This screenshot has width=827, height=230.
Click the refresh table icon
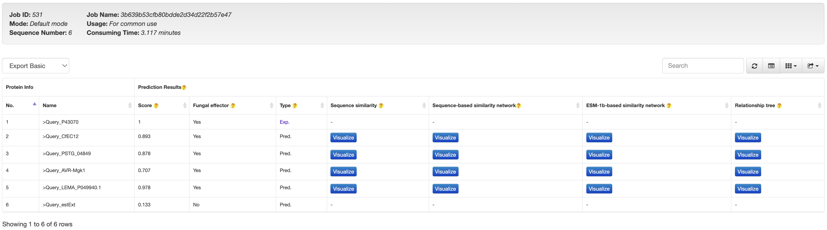[x=754, y=66]
